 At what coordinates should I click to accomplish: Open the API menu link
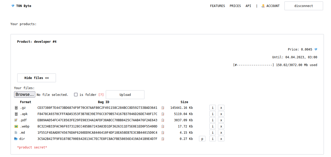(248, 6)
